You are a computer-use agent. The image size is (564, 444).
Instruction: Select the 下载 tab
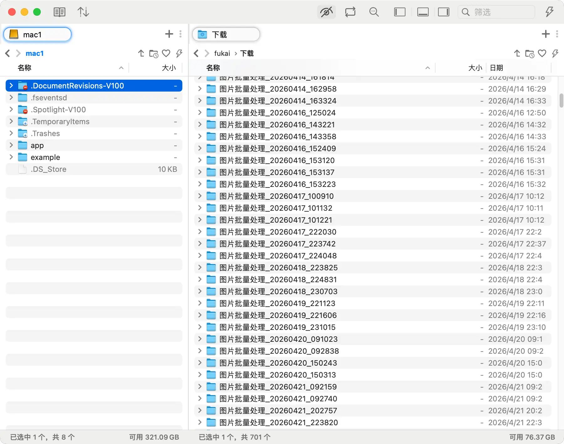pos(226,34)
